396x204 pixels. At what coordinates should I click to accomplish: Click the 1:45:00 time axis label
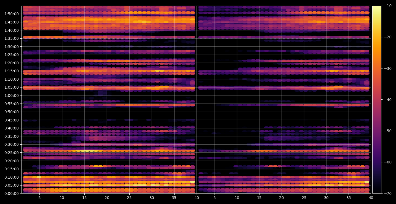click(x=12, y=22)
